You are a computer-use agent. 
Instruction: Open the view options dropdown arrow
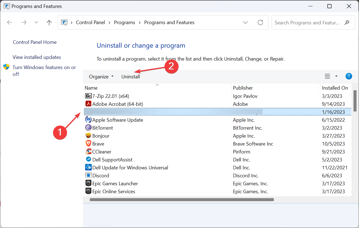point(336,76)
